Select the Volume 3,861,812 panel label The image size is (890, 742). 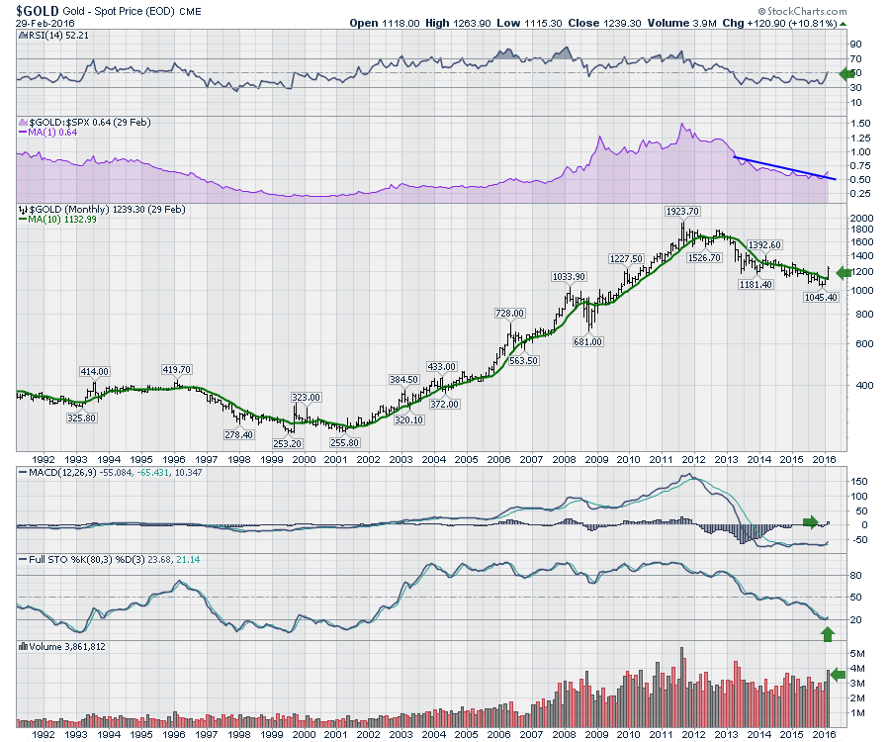pos(67,647)
